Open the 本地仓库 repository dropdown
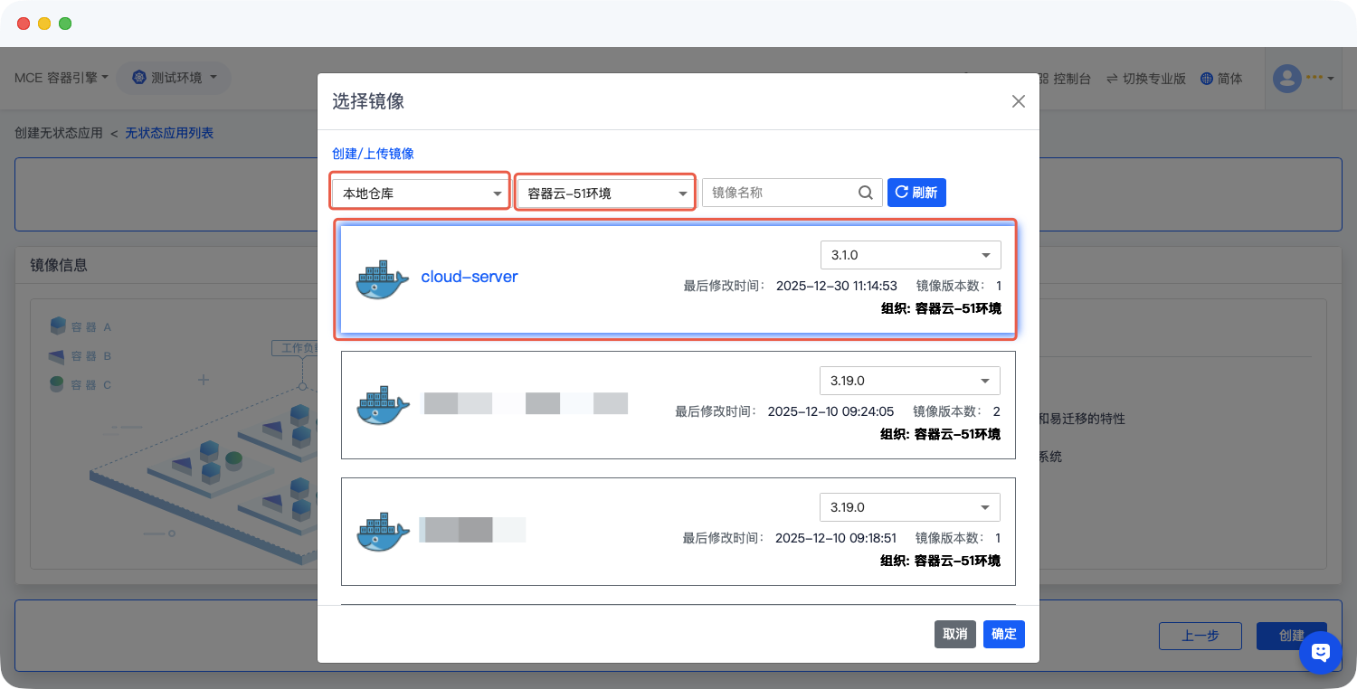The height and width of the screenshot is (689, 1357). point(421,193)
